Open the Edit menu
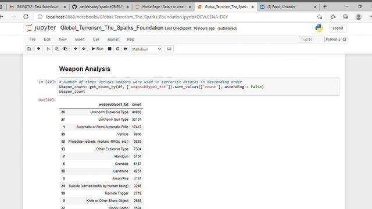The width and height of the screenshot is (372, 209). click(x=47, y=39)
